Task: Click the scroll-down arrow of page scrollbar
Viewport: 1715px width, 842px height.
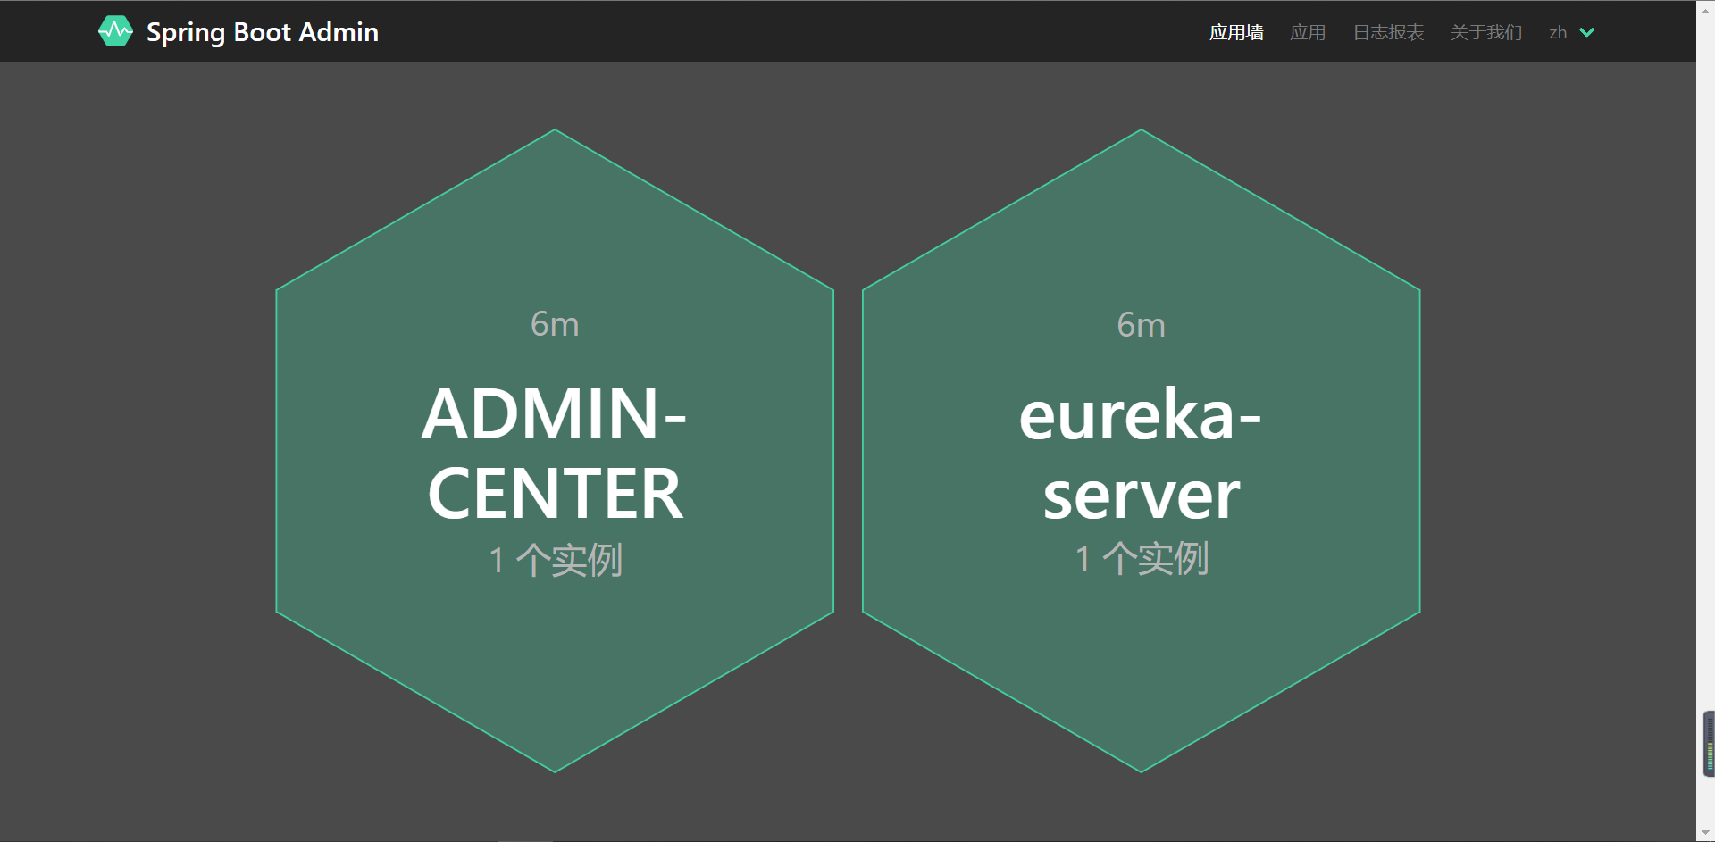Action: point(1705,833)
